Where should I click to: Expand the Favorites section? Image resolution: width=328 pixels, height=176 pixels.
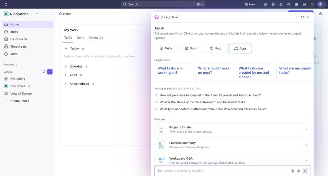click(x=11, y=64)
